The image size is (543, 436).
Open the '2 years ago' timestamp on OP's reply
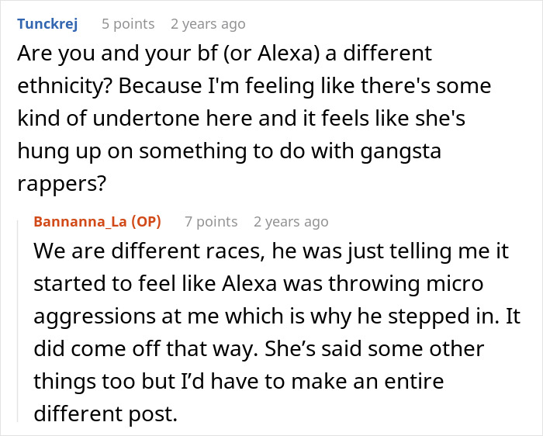[x=291, y=222]
